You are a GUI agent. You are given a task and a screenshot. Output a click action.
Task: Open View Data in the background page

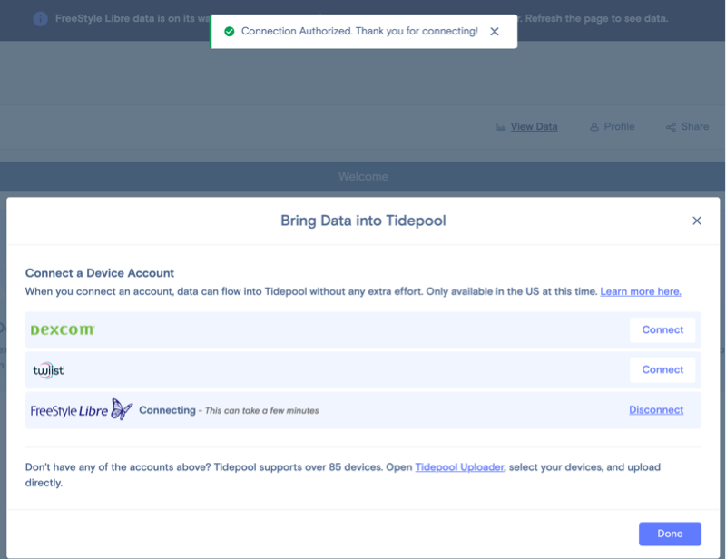[534, 126]
